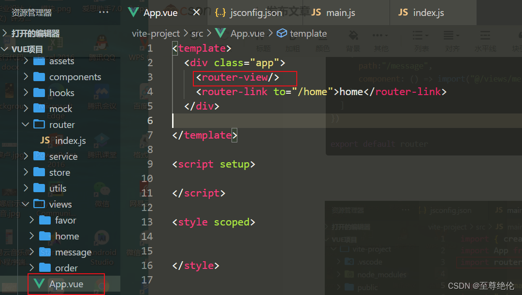Select the service folder icon

(x=39, y=156)
